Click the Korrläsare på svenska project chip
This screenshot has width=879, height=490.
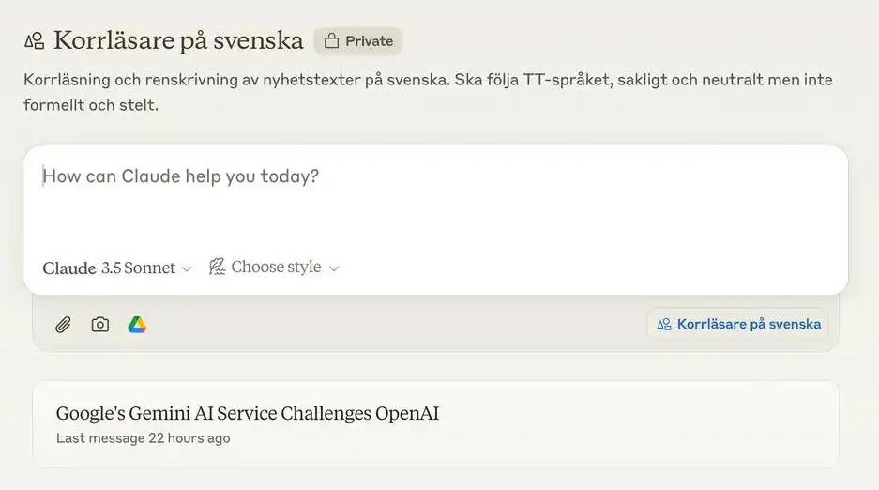tap(738, 325)
